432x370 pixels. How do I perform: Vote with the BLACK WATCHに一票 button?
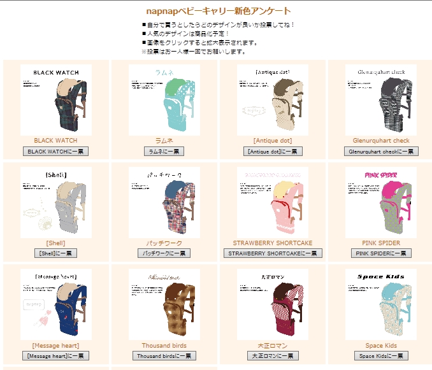click(55, 152)
